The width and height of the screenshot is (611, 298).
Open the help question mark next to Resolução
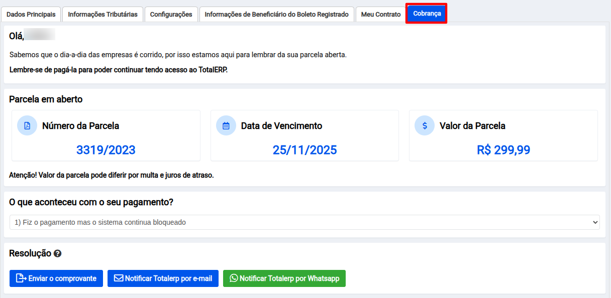57,254
